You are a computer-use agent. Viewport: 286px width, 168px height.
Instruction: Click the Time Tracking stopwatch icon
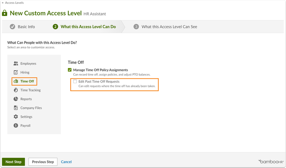[x=16, y=90]
